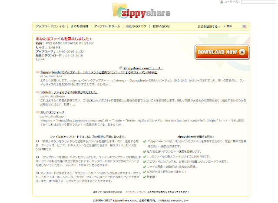The height and width of the screenshot is (203, 278).
Task: Focus the ユーザー名 username input field
Action: coord(258,2)
